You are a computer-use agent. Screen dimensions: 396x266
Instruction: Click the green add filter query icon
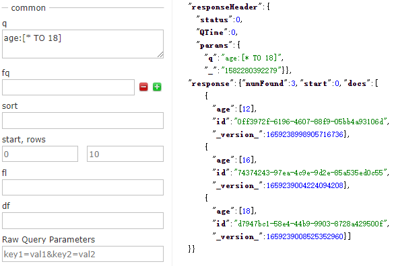(x=157, y=87)
